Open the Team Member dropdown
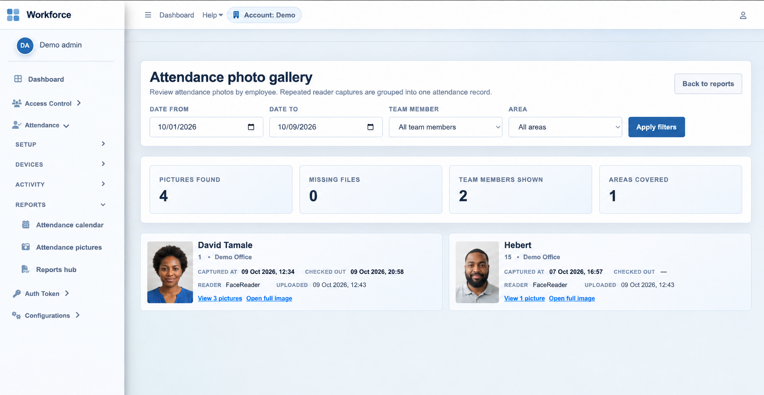Image resolution: width=764 pixels, height=395 pixels. tap(446, 127)
